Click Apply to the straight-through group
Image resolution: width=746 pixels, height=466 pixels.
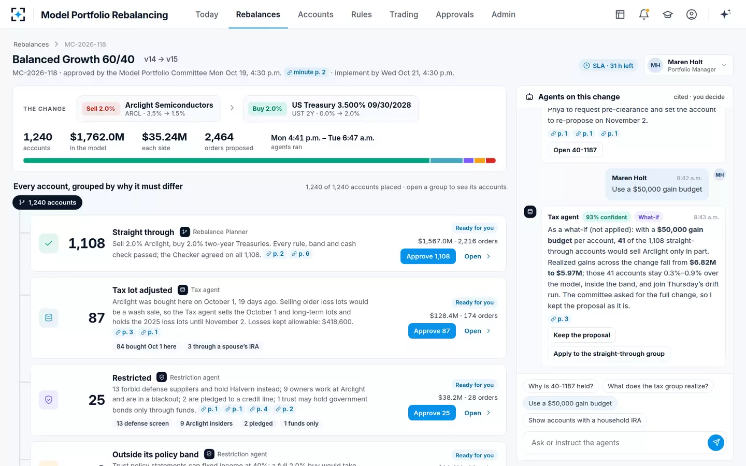609,354
